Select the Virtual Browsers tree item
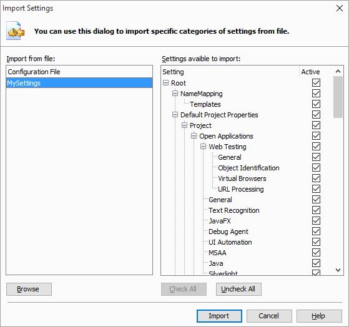 (242, 178)
